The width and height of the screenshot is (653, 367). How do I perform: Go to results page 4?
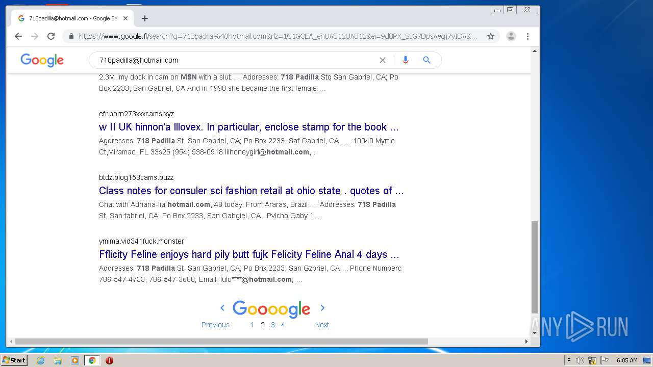click(x=283, y=325)
